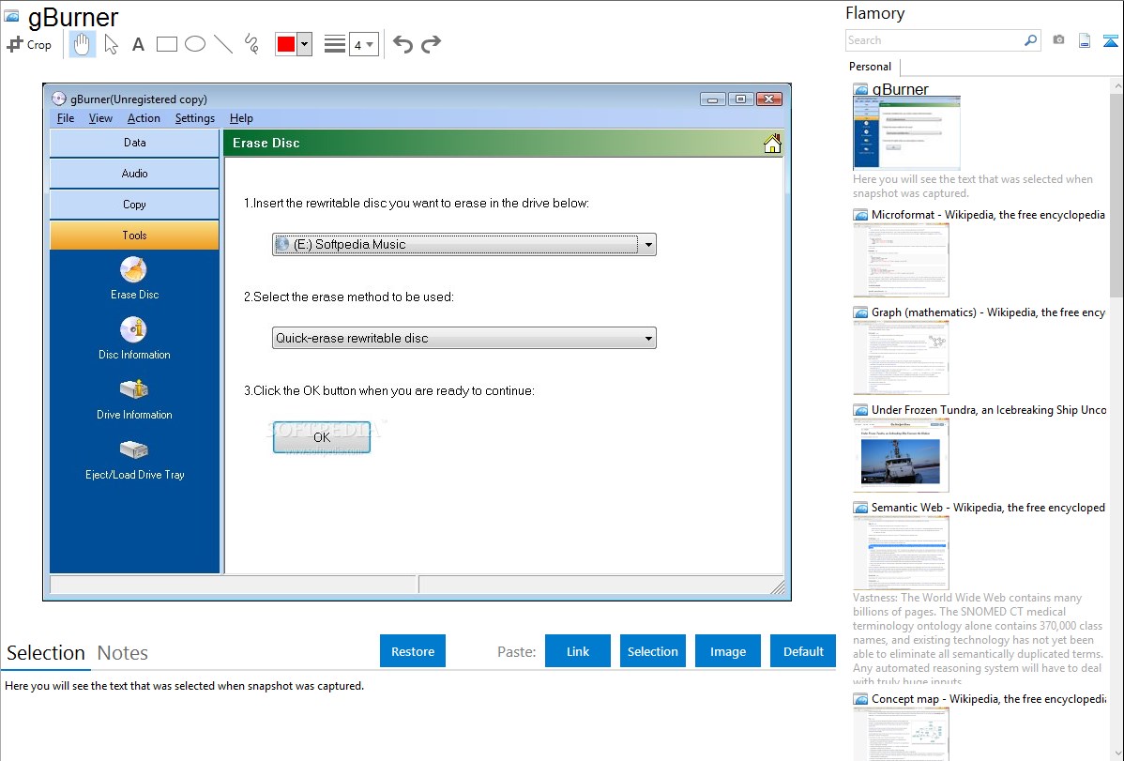Screen dimensions: 1124x761
Task: Click the red color swatch
Action: pyautogui.click(x=286, y=44)
